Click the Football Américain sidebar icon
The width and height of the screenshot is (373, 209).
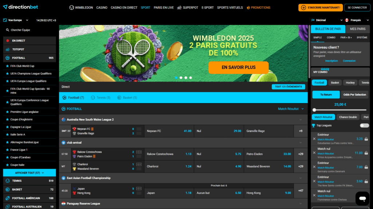[8, 198]
